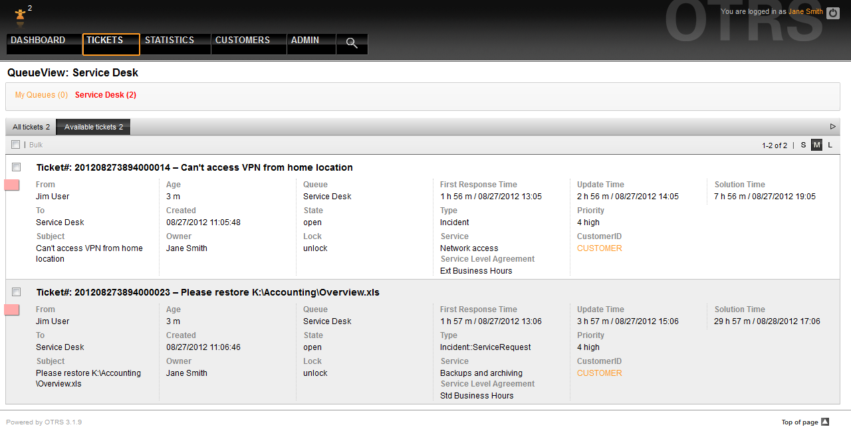Click the logout power icon
This screenshot has height=437, width=851.
(832, 13)
